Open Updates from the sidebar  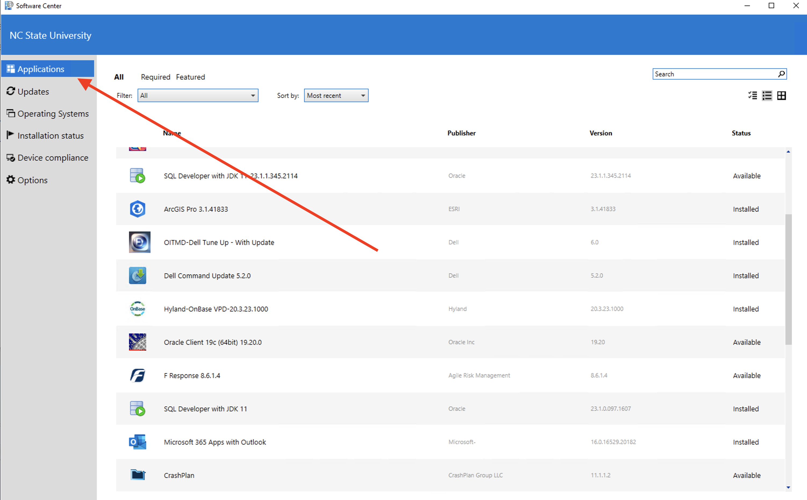[x=33, y=92]
